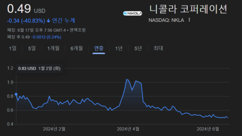Click the 0.8 y-axis label

click(x=10, y=96)
